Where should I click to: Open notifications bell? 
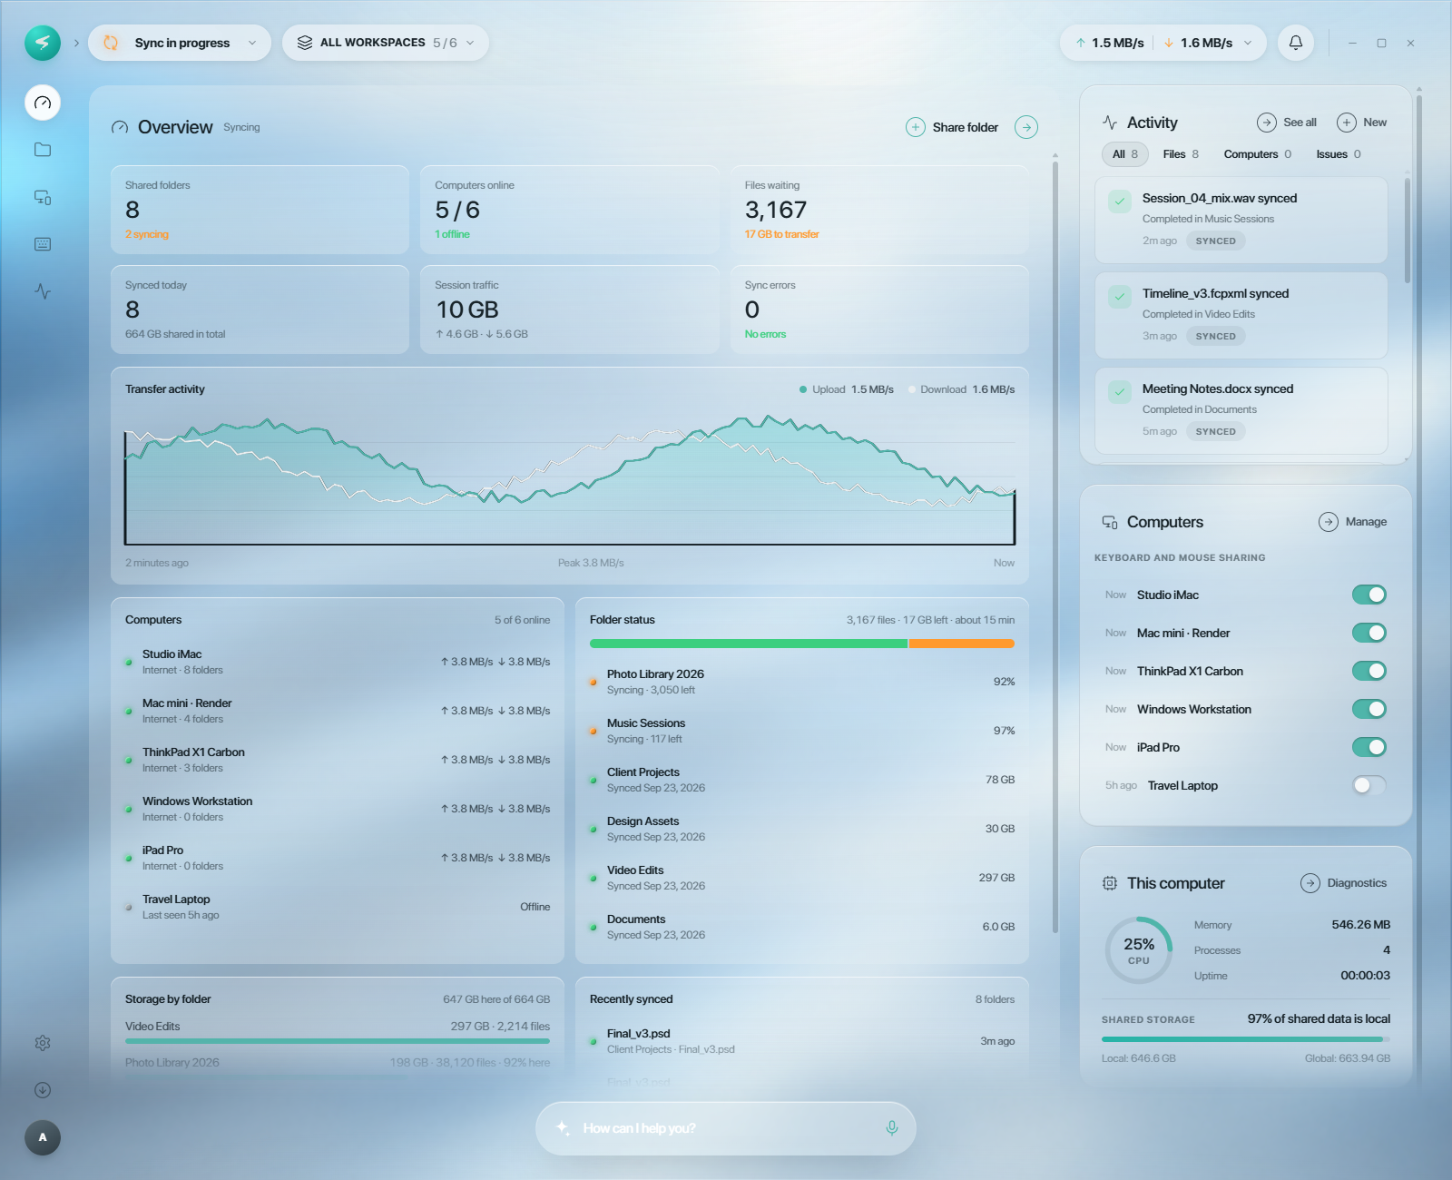(x=1296, y=43)
